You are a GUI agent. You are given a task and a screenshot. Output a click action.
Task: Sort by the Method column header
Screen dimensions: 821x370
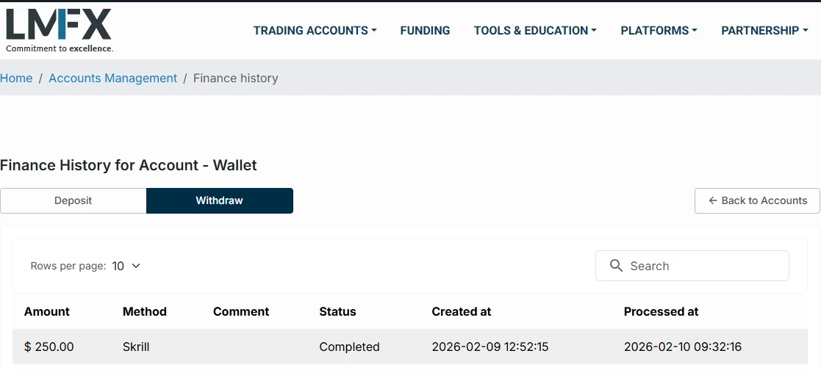point(144,311)
